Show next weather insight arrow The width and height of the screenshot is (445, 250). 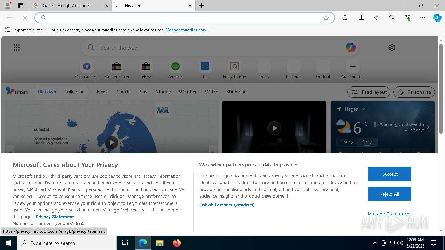(x=428, y=127)
